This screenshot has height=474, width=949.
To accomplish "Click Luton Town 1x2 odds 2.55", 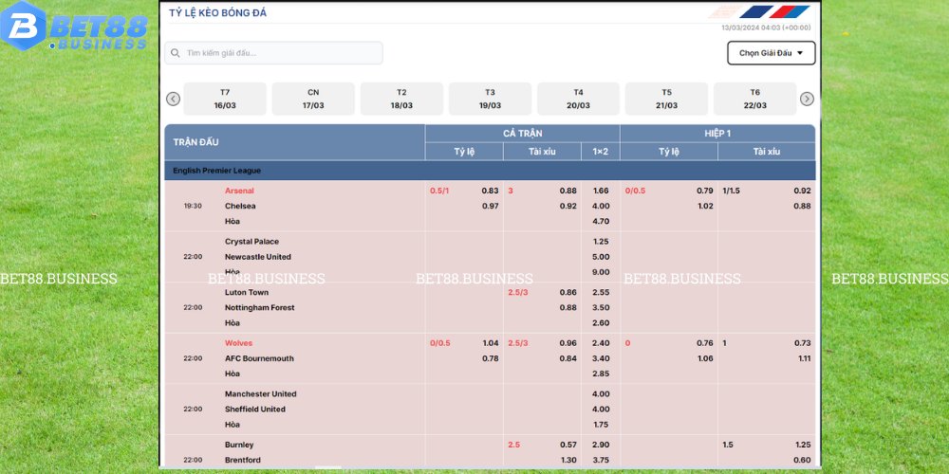I will tap(601, 292).
